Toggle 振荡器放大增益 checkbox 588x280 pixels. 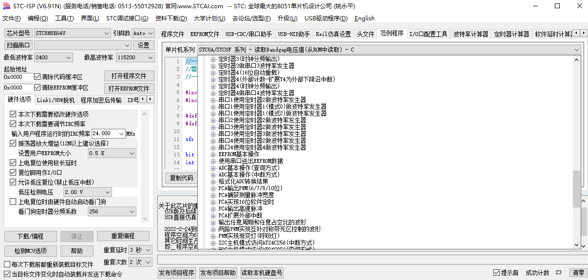coord(13,143)
